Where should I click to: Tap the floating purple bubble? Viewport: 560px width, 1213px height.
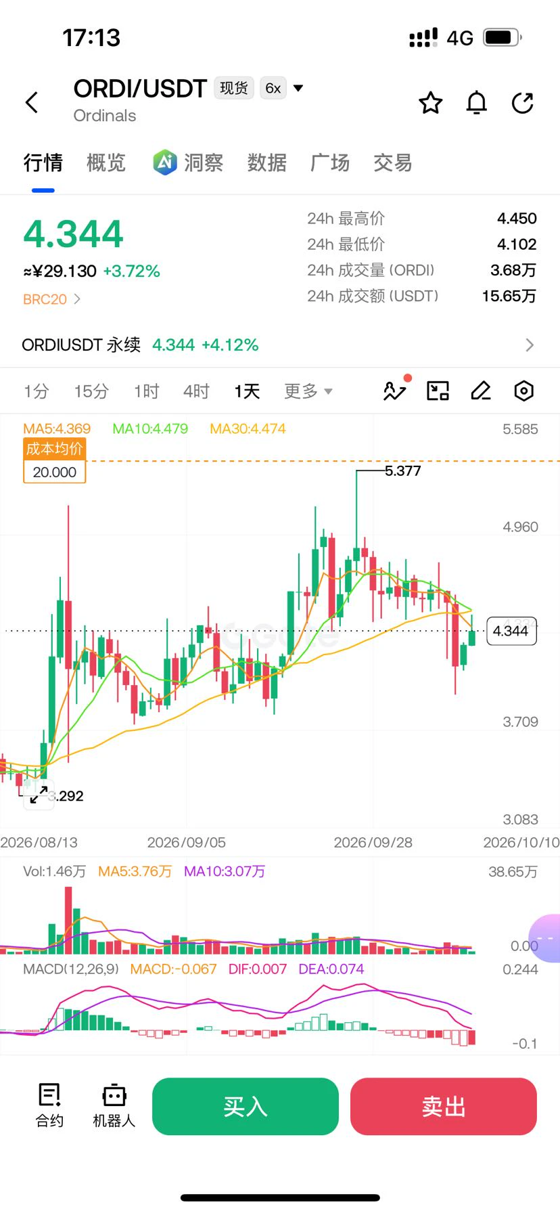coord(544,938)
